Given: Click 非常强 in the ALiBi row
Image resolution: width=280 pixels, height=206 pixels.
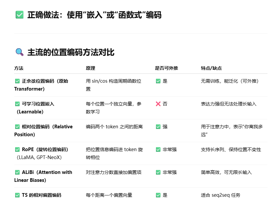Looking at the screenshot, I should pyautogui.click(x=170, y=172).
